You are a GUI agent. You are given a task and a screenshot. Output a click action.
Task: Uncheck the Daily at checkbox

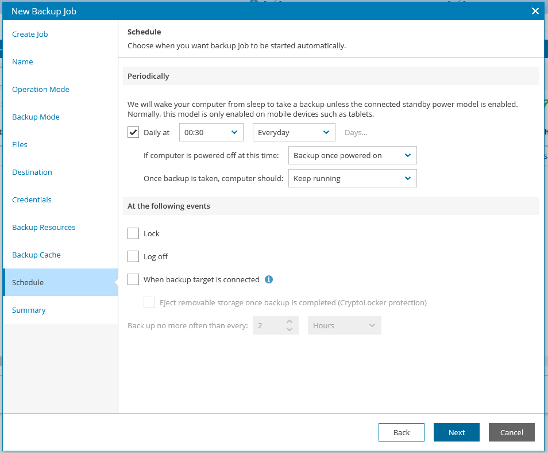pyautogui.click(x=133, y=132)
